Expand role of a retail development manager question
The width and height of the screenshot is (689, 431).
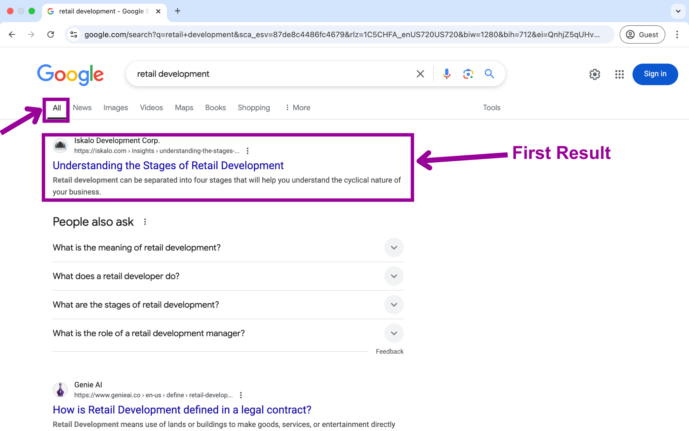coord(228,333)
